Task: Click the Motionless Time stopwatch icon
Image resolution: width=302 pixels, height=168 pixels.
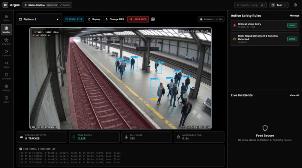Action: click(x=179, y=137)
